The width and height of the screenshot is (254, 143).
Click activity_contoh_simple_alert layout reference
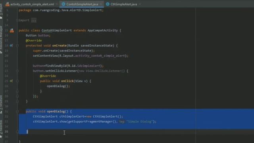100,56
